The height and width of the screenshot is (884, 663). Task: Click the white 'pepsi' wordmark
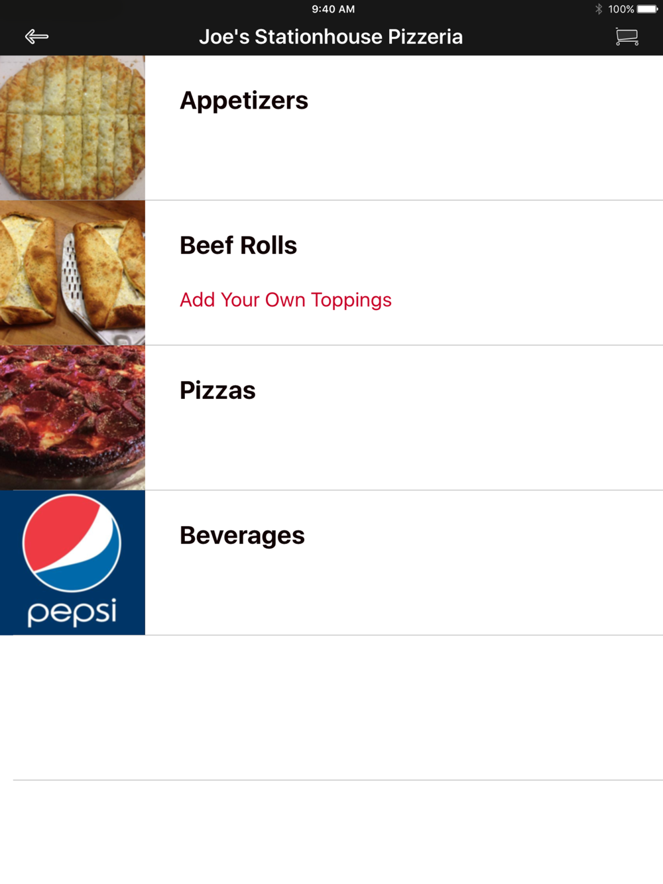[x=72, y=612]
